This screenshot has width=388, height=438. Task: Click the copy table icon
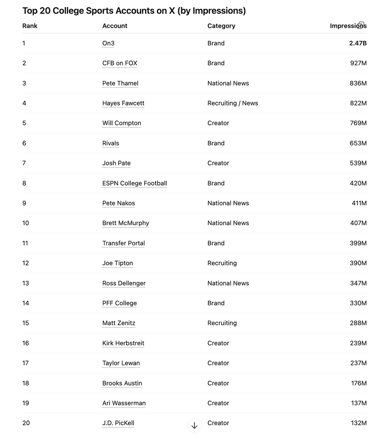tap(361, 25)
